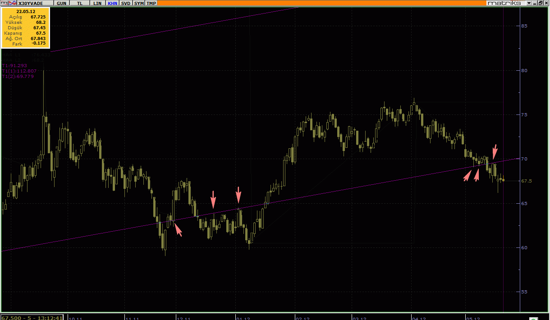Click the Düşük value 67.45
This screenshot has height=320, width=550.
pos(39,27)
